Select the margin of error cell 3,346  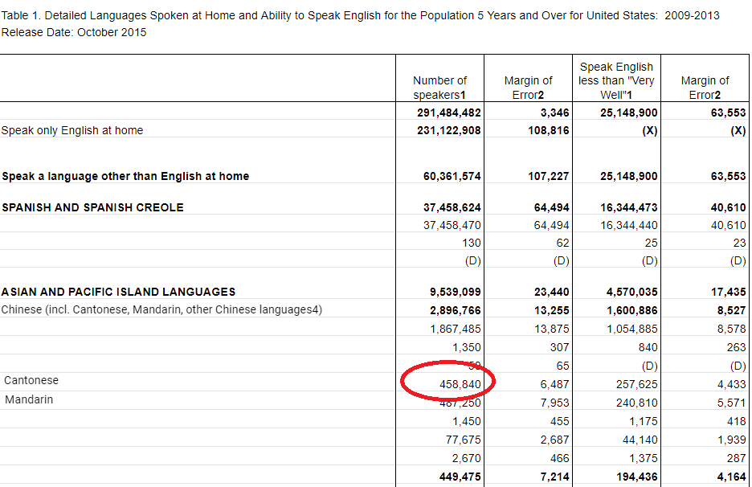(554, 113)
